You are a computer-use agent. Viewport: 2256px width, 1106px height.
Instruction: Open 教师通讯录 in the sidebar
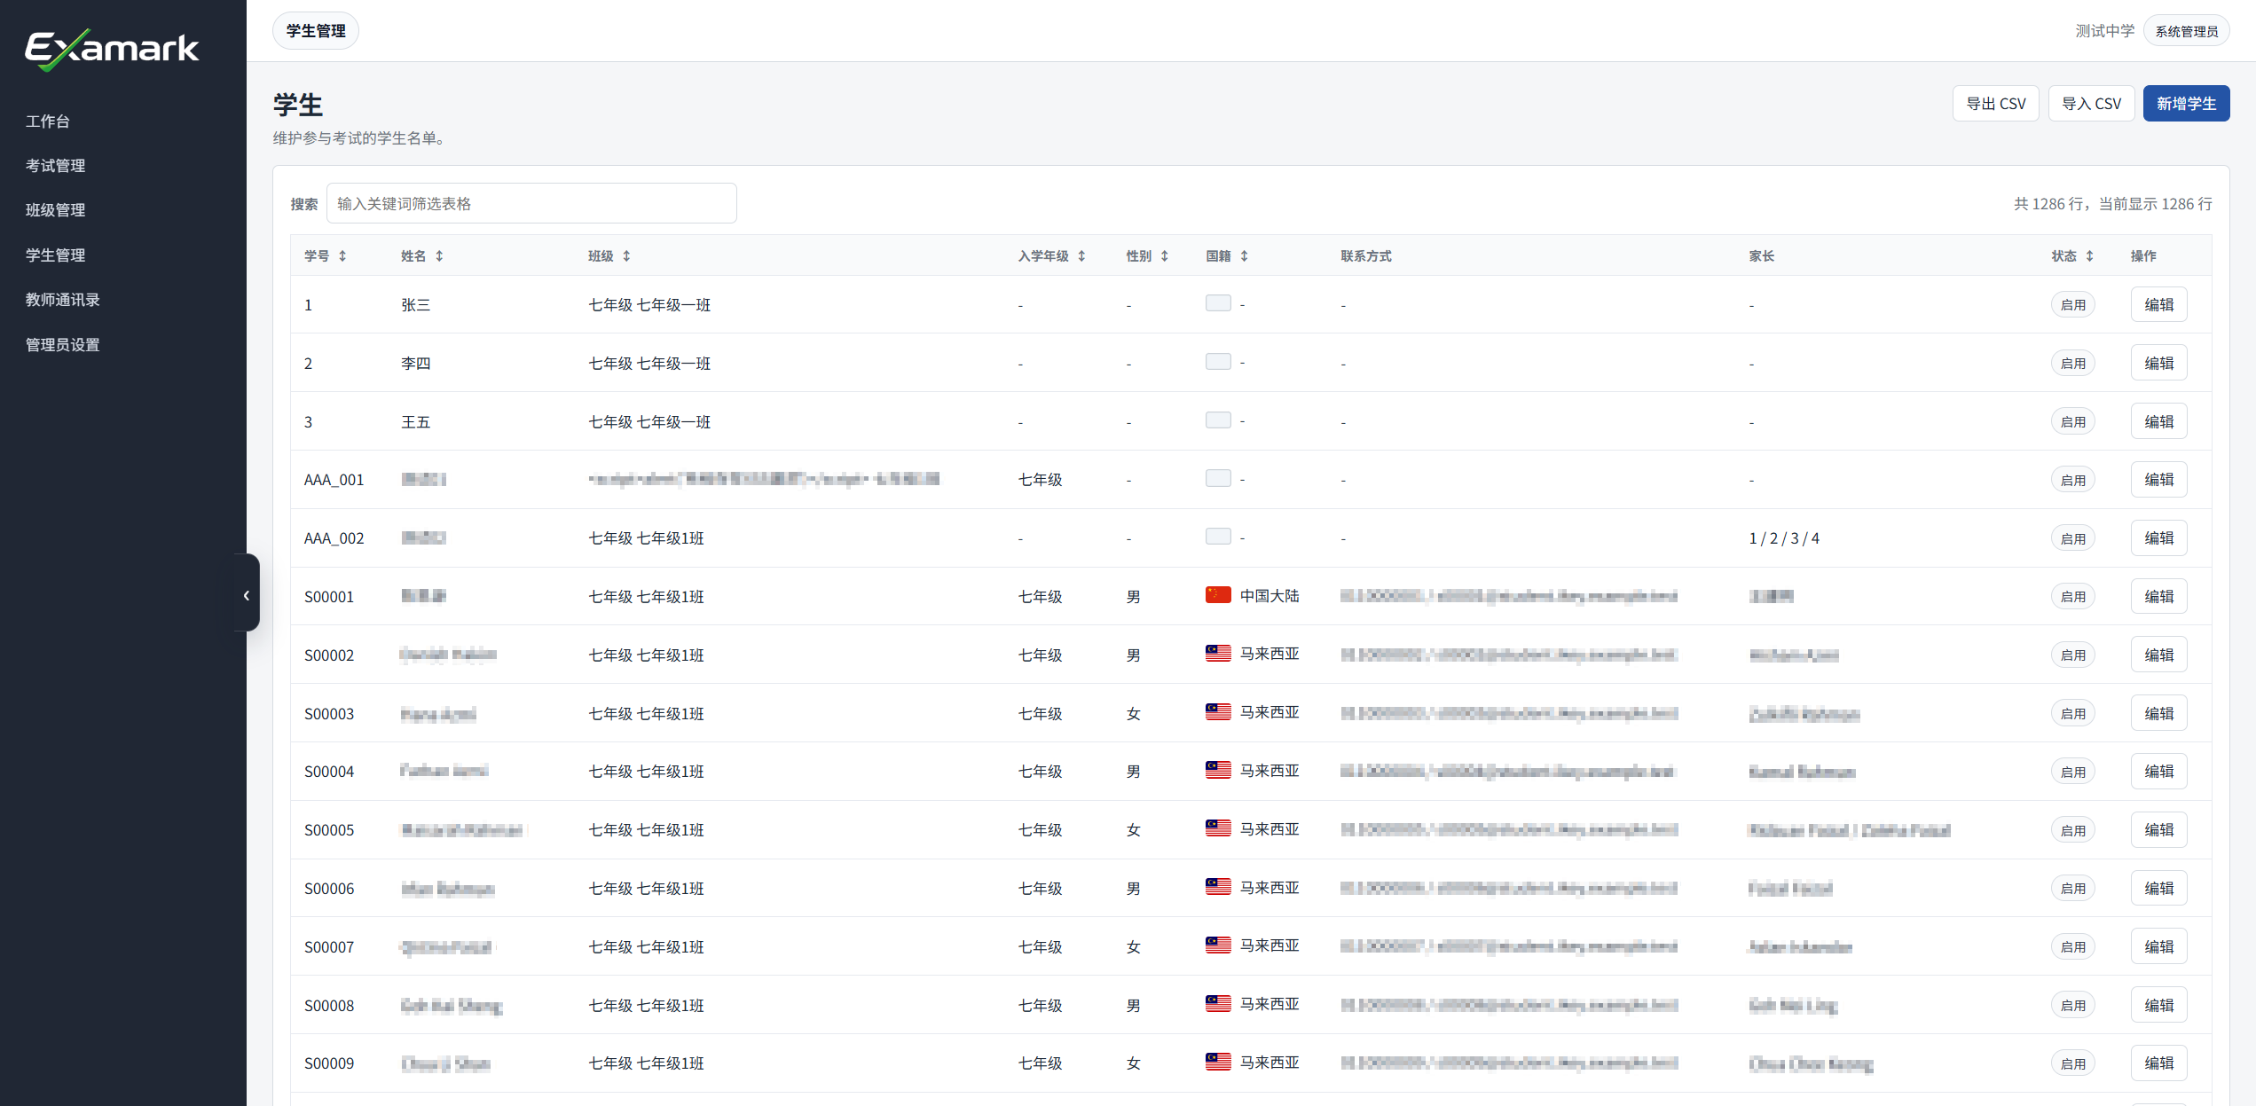pos(62,300)
